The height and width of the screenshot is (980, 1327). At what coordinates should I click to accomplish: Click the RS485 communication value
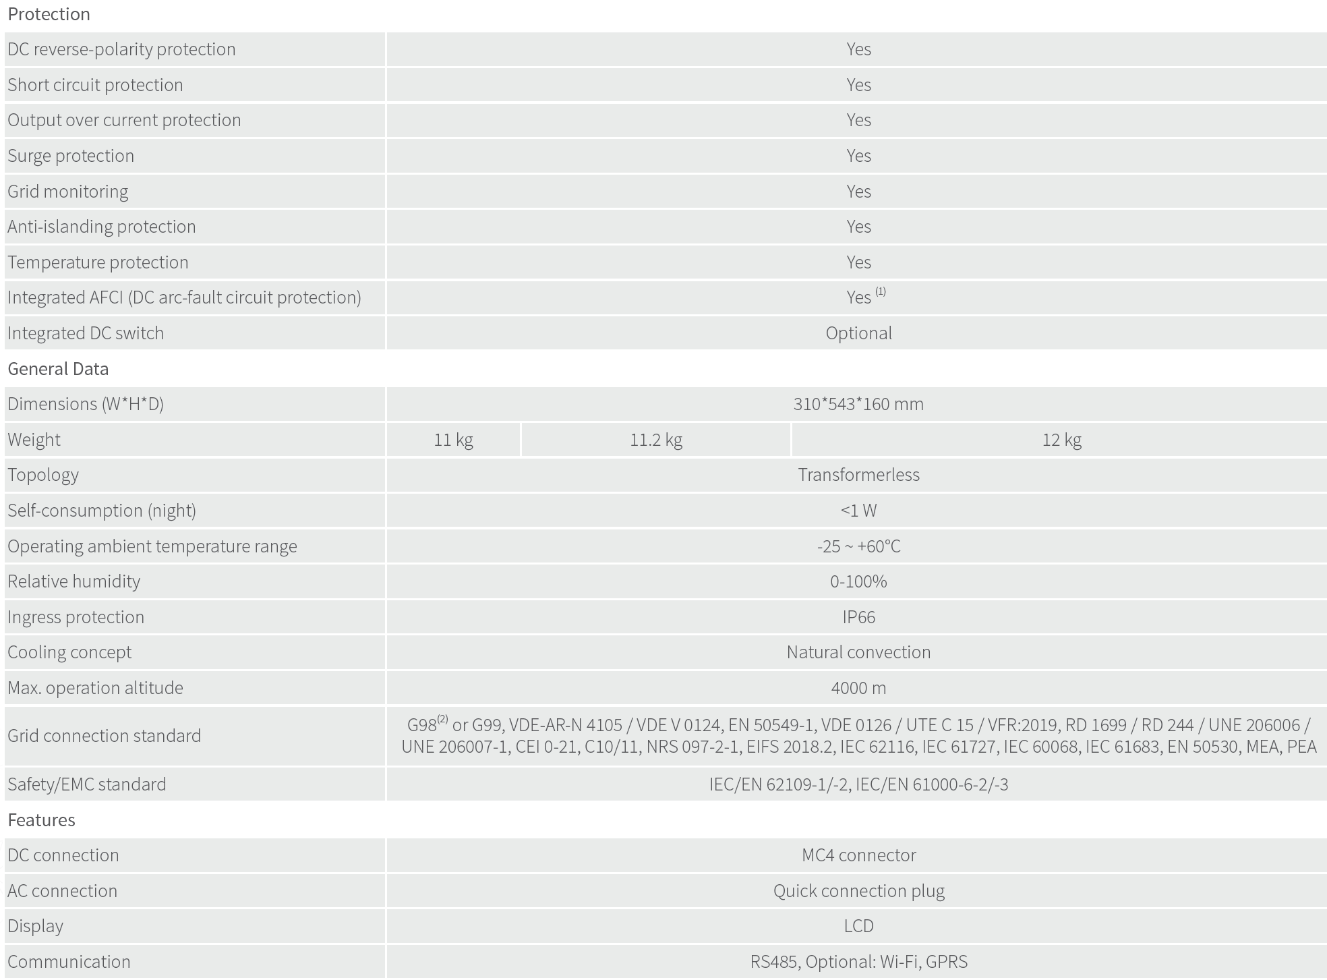pos(858,962)
